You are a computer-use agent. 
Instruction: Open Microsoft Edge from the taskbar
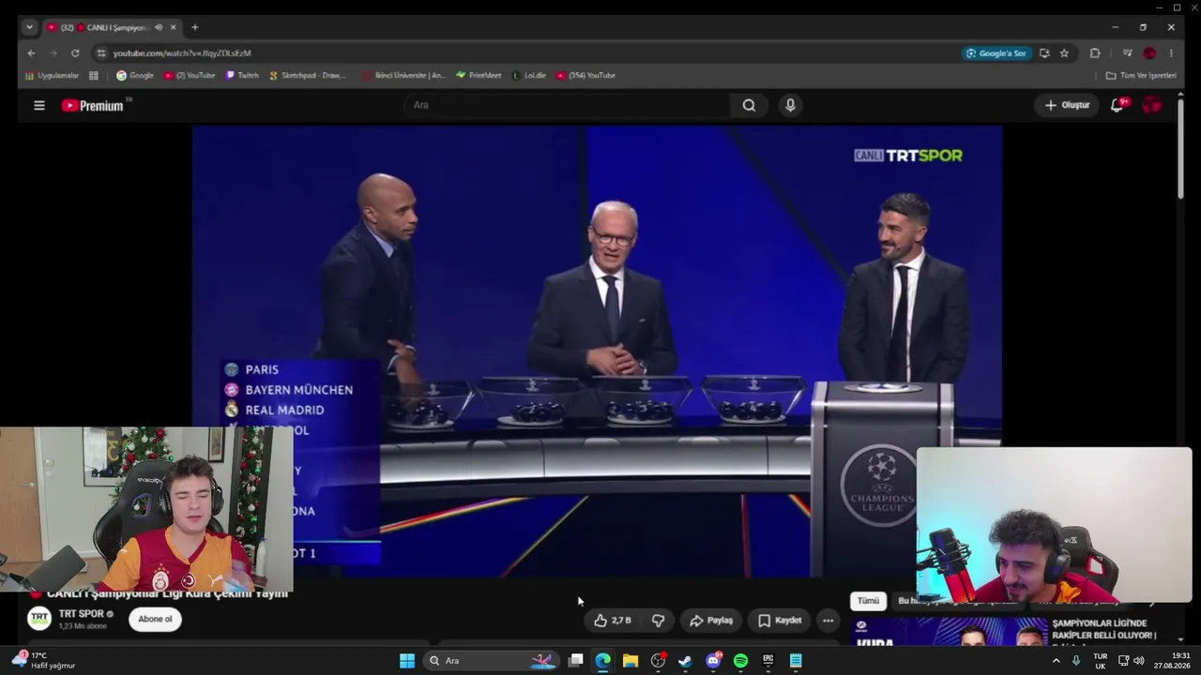pyautogui.click(x=603, y=661)
